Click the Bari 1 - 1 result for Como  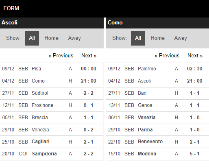pyautogui.click(x=157, y=93)
